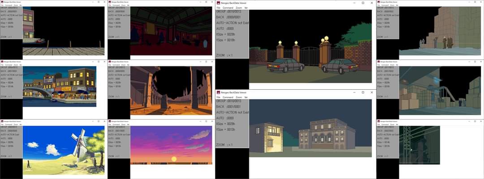Viewport: 484px width, 179px height.
Task: Click the app icon of the dark green tower window
Action: coord(378,121)
